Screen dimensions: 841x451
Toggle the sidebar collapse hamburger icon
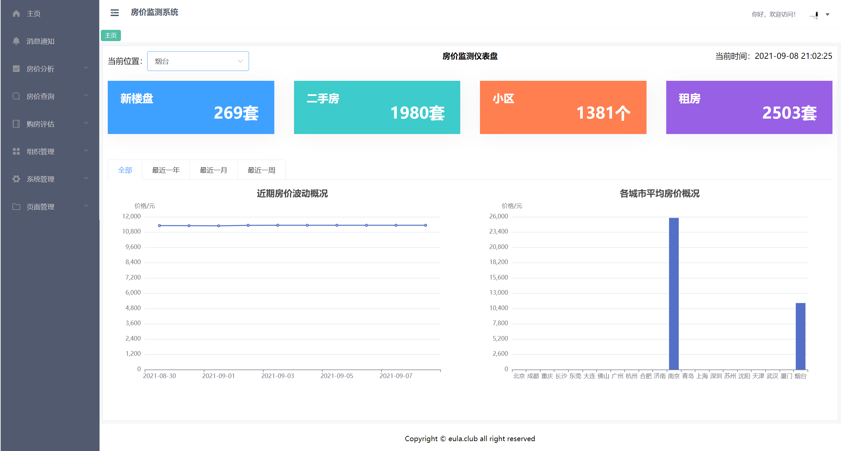coord(115,13)
